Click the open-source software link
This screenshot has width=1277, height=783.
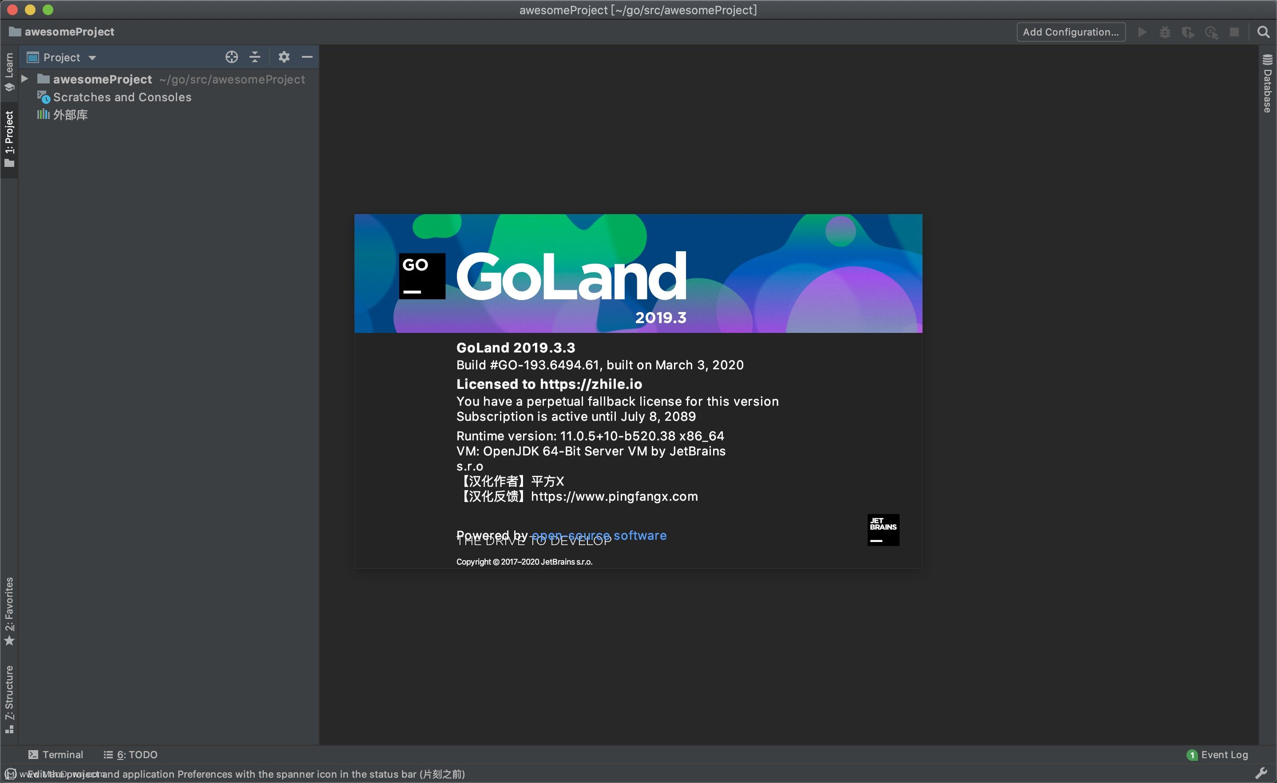(599, 535)
